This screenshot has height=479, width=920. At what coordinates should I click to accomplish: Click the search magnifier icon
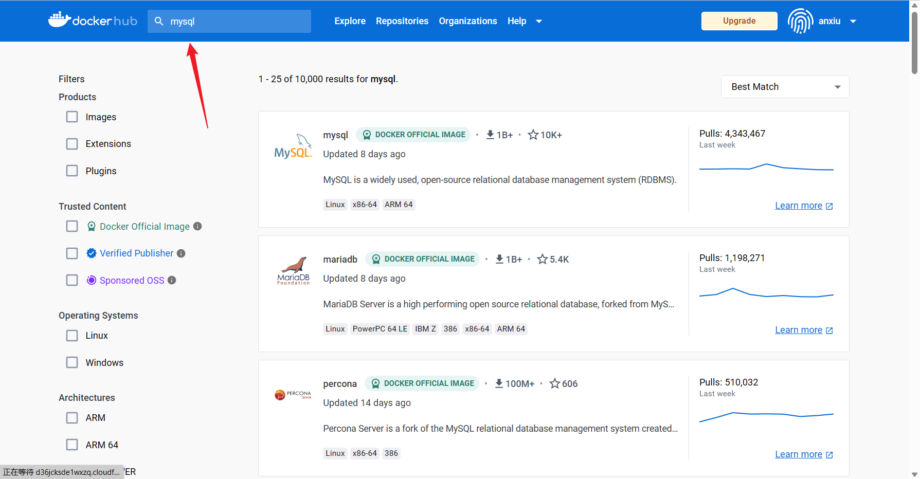tap(159, 21)
